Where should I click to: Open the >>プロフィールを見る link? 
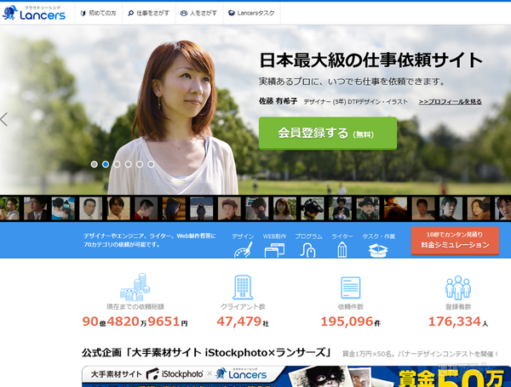coord(450,101)
